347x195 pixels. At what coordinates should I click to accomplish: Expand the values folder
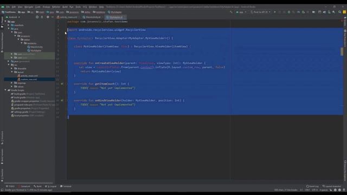[x=12, y=87]
